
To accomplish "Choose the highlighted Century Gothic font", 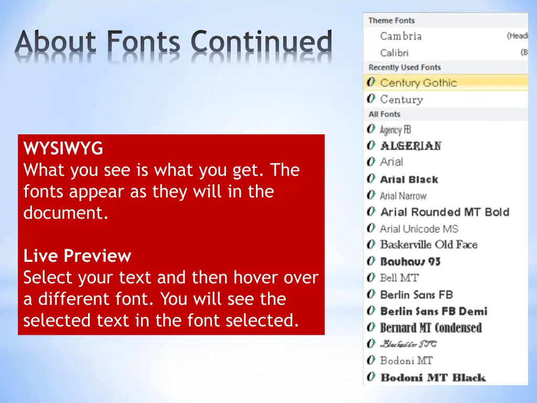I will (446, 82).
